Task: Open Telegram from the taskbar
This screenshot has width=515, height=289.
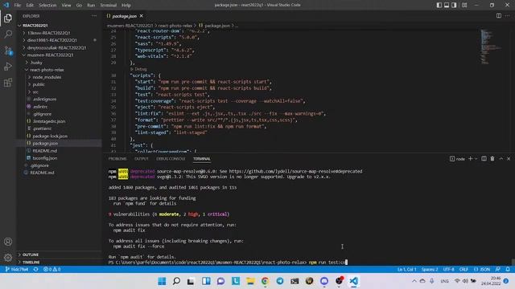Action: (x=280, y=281)
